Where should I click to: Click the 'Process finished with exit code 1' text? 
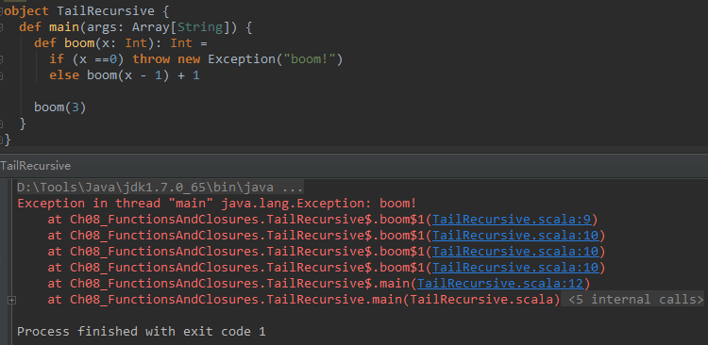(141, 332)
